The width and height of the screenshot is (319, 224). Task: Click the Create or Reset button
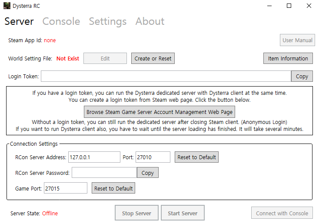153,58
